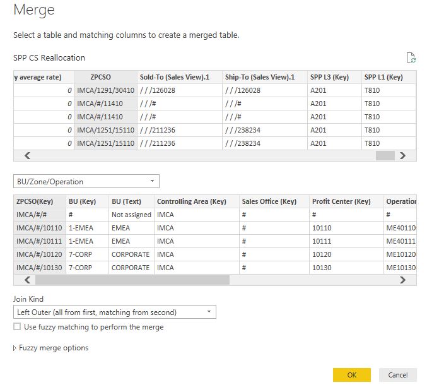Image resolution: width=427 pixels, height=392 pixels.
Task: Click cell IMCA/1291/30410
Action: tap(106, 90)
